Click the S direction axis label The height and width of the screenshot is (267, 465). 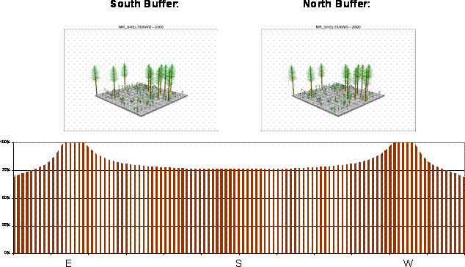238,263
